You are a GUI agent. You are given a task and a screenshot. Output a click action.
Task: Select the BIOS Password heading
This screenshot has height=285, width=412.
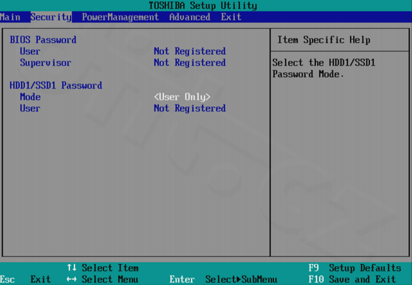point(43,40)
